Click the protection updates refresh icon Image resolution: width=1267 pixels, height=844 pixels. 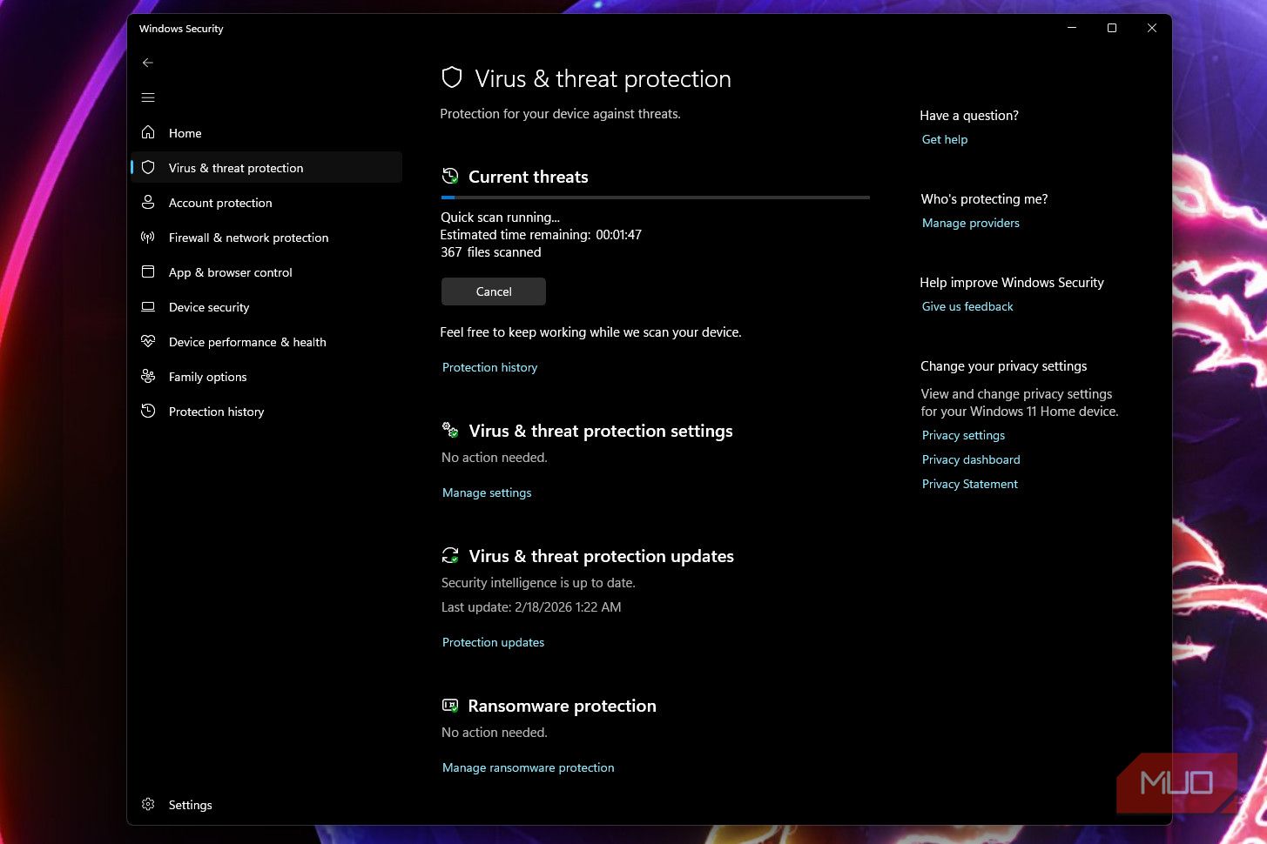click(450, 555)
